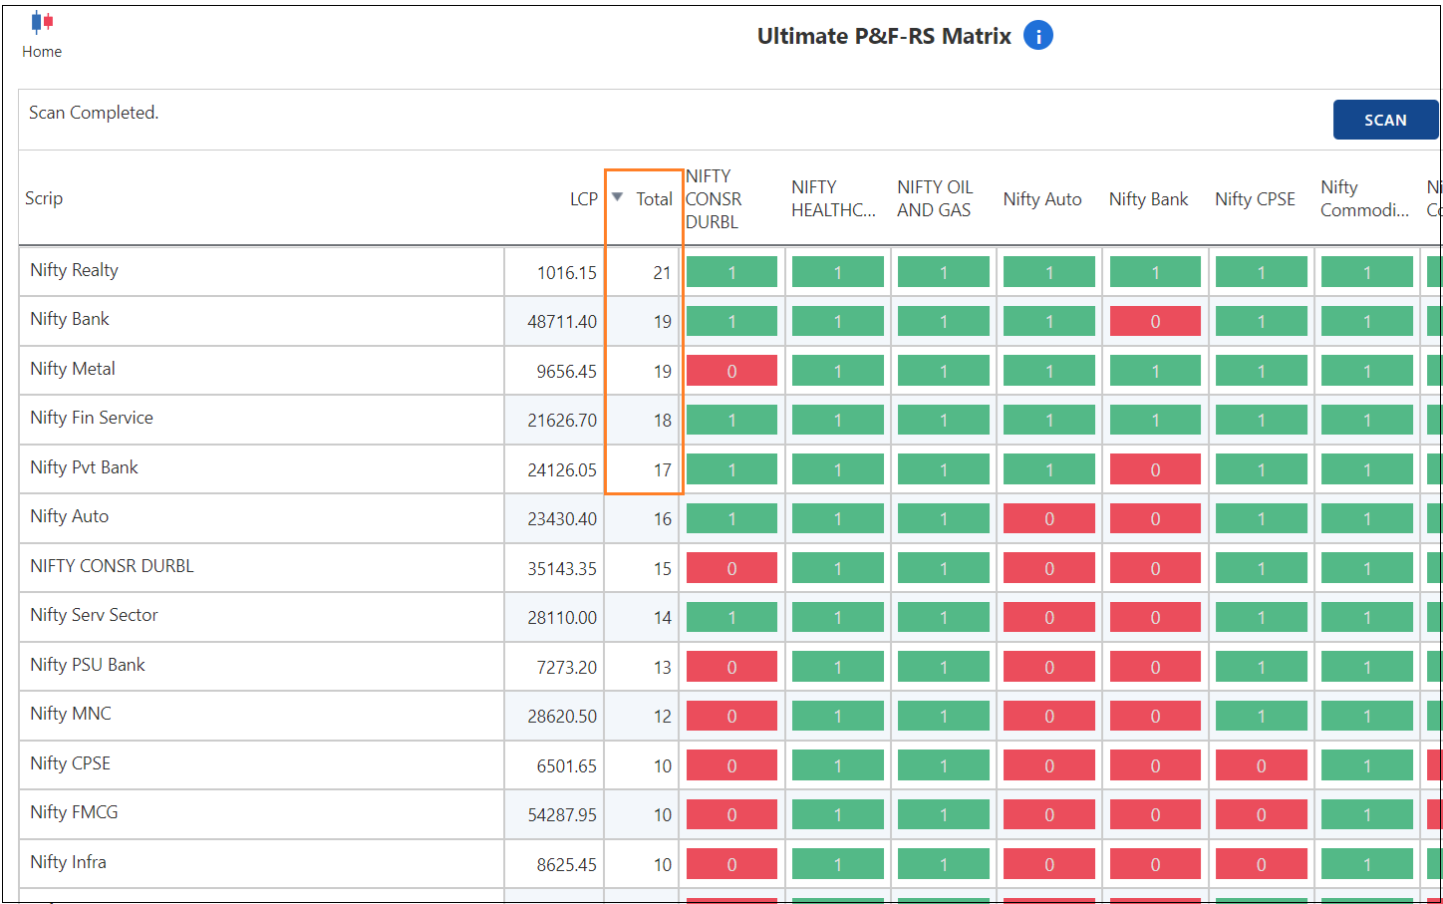This screenshot has height=904, width=1443.
Task: Select LCP value 35143.35
Action: coord(562,569)
